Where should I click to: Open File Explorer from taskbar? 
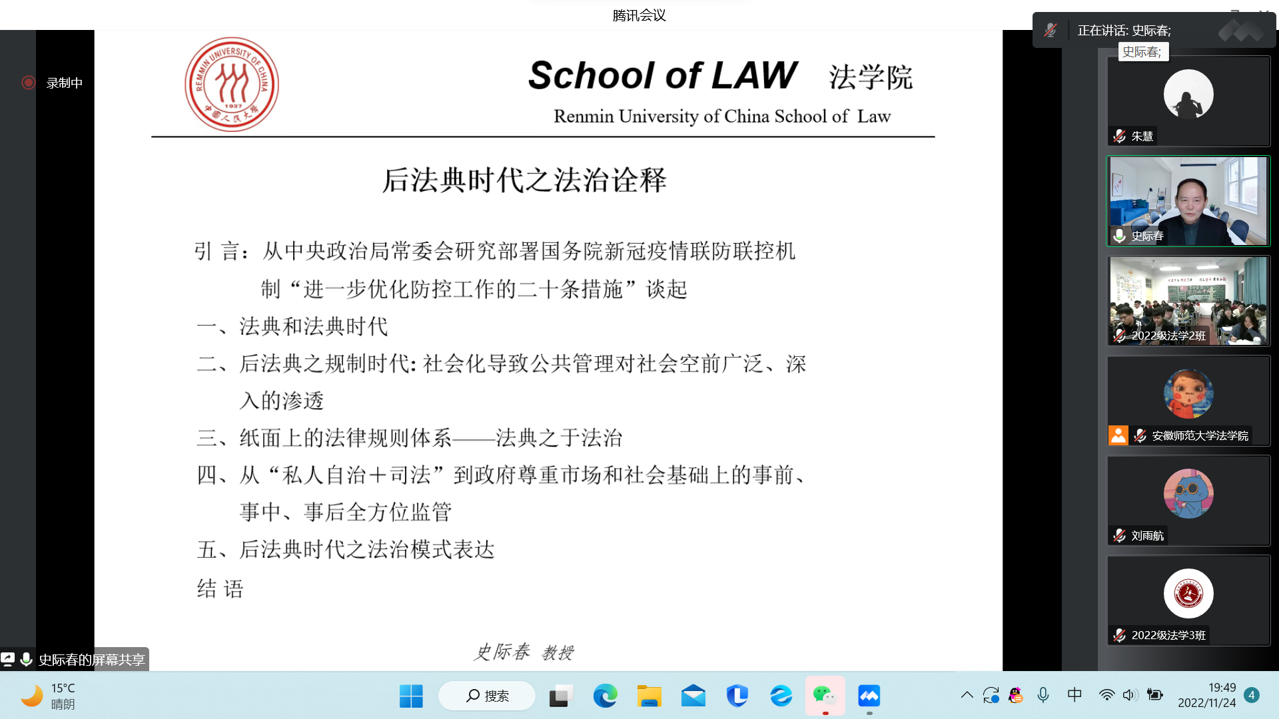pos(649,696)
